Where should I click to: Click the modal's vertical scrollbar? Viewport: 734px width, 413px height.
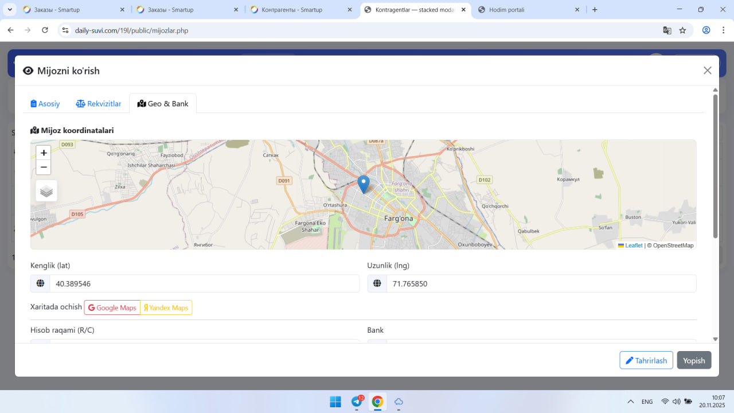pyautogui.click(x=715, y=166)
